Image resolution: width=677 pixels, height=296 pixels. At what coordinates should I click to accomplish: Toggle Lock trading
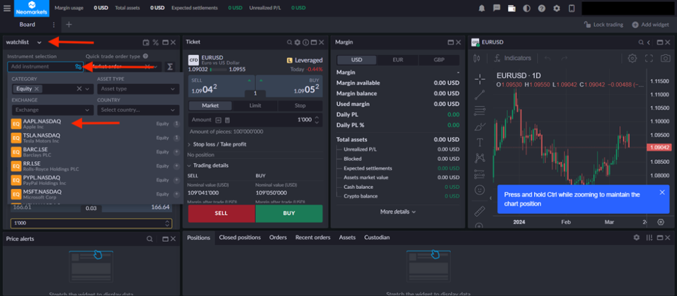coord(604,24)
